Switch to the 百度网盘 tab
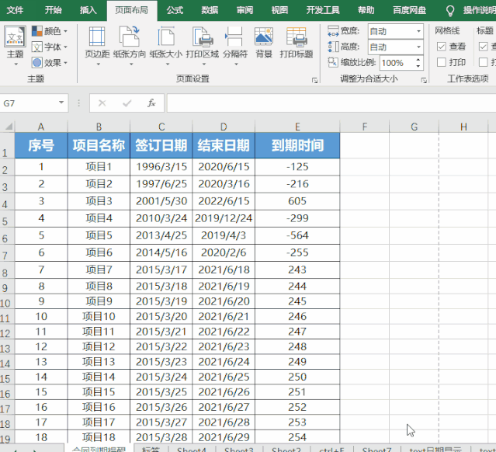 [x=409, y=10]
